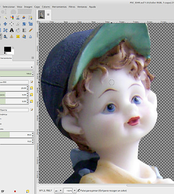Select the Blend gradient tool
Viewport: 174px width, 194px height.
point(24,30)
